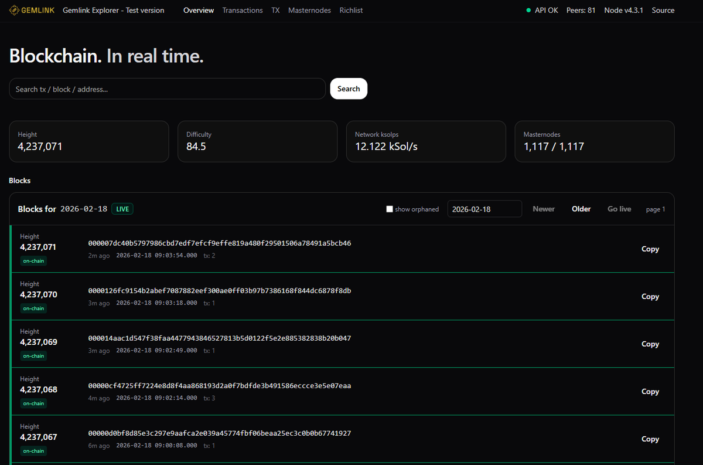The image size is (703, 465).
Task: Open block hash starting 00000d0bf8d85e3c297e
Action: (220, 433)
